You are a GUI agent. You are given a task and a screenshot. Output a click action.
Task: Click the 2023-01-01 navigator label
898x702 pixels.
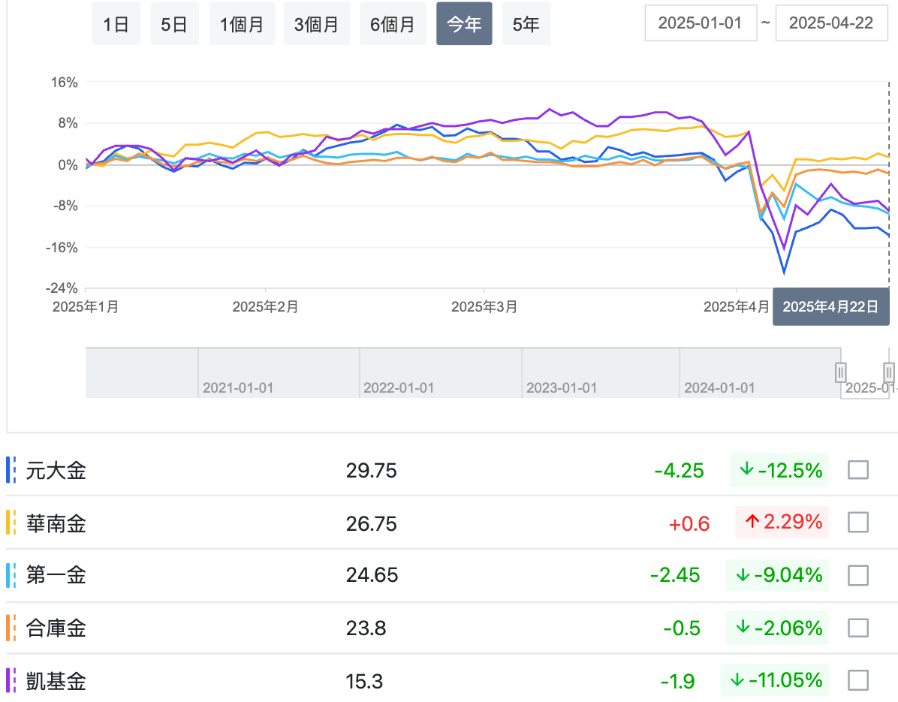562,387
